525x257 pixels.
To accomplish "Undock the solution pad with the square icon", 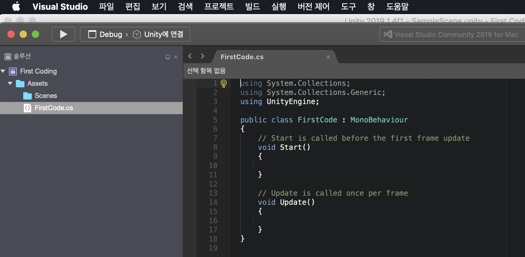I will (x=168, y=57).
